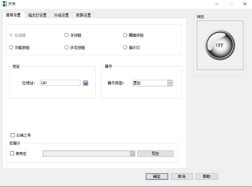Viewport: 252px width, 187px height.
Task: Toggle the 使用宏 checkbox
Action: coord(12,154)
